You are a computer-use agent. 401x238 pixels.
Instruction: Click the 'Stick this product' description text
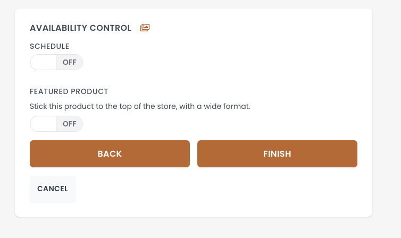click(x=140, y=106)
